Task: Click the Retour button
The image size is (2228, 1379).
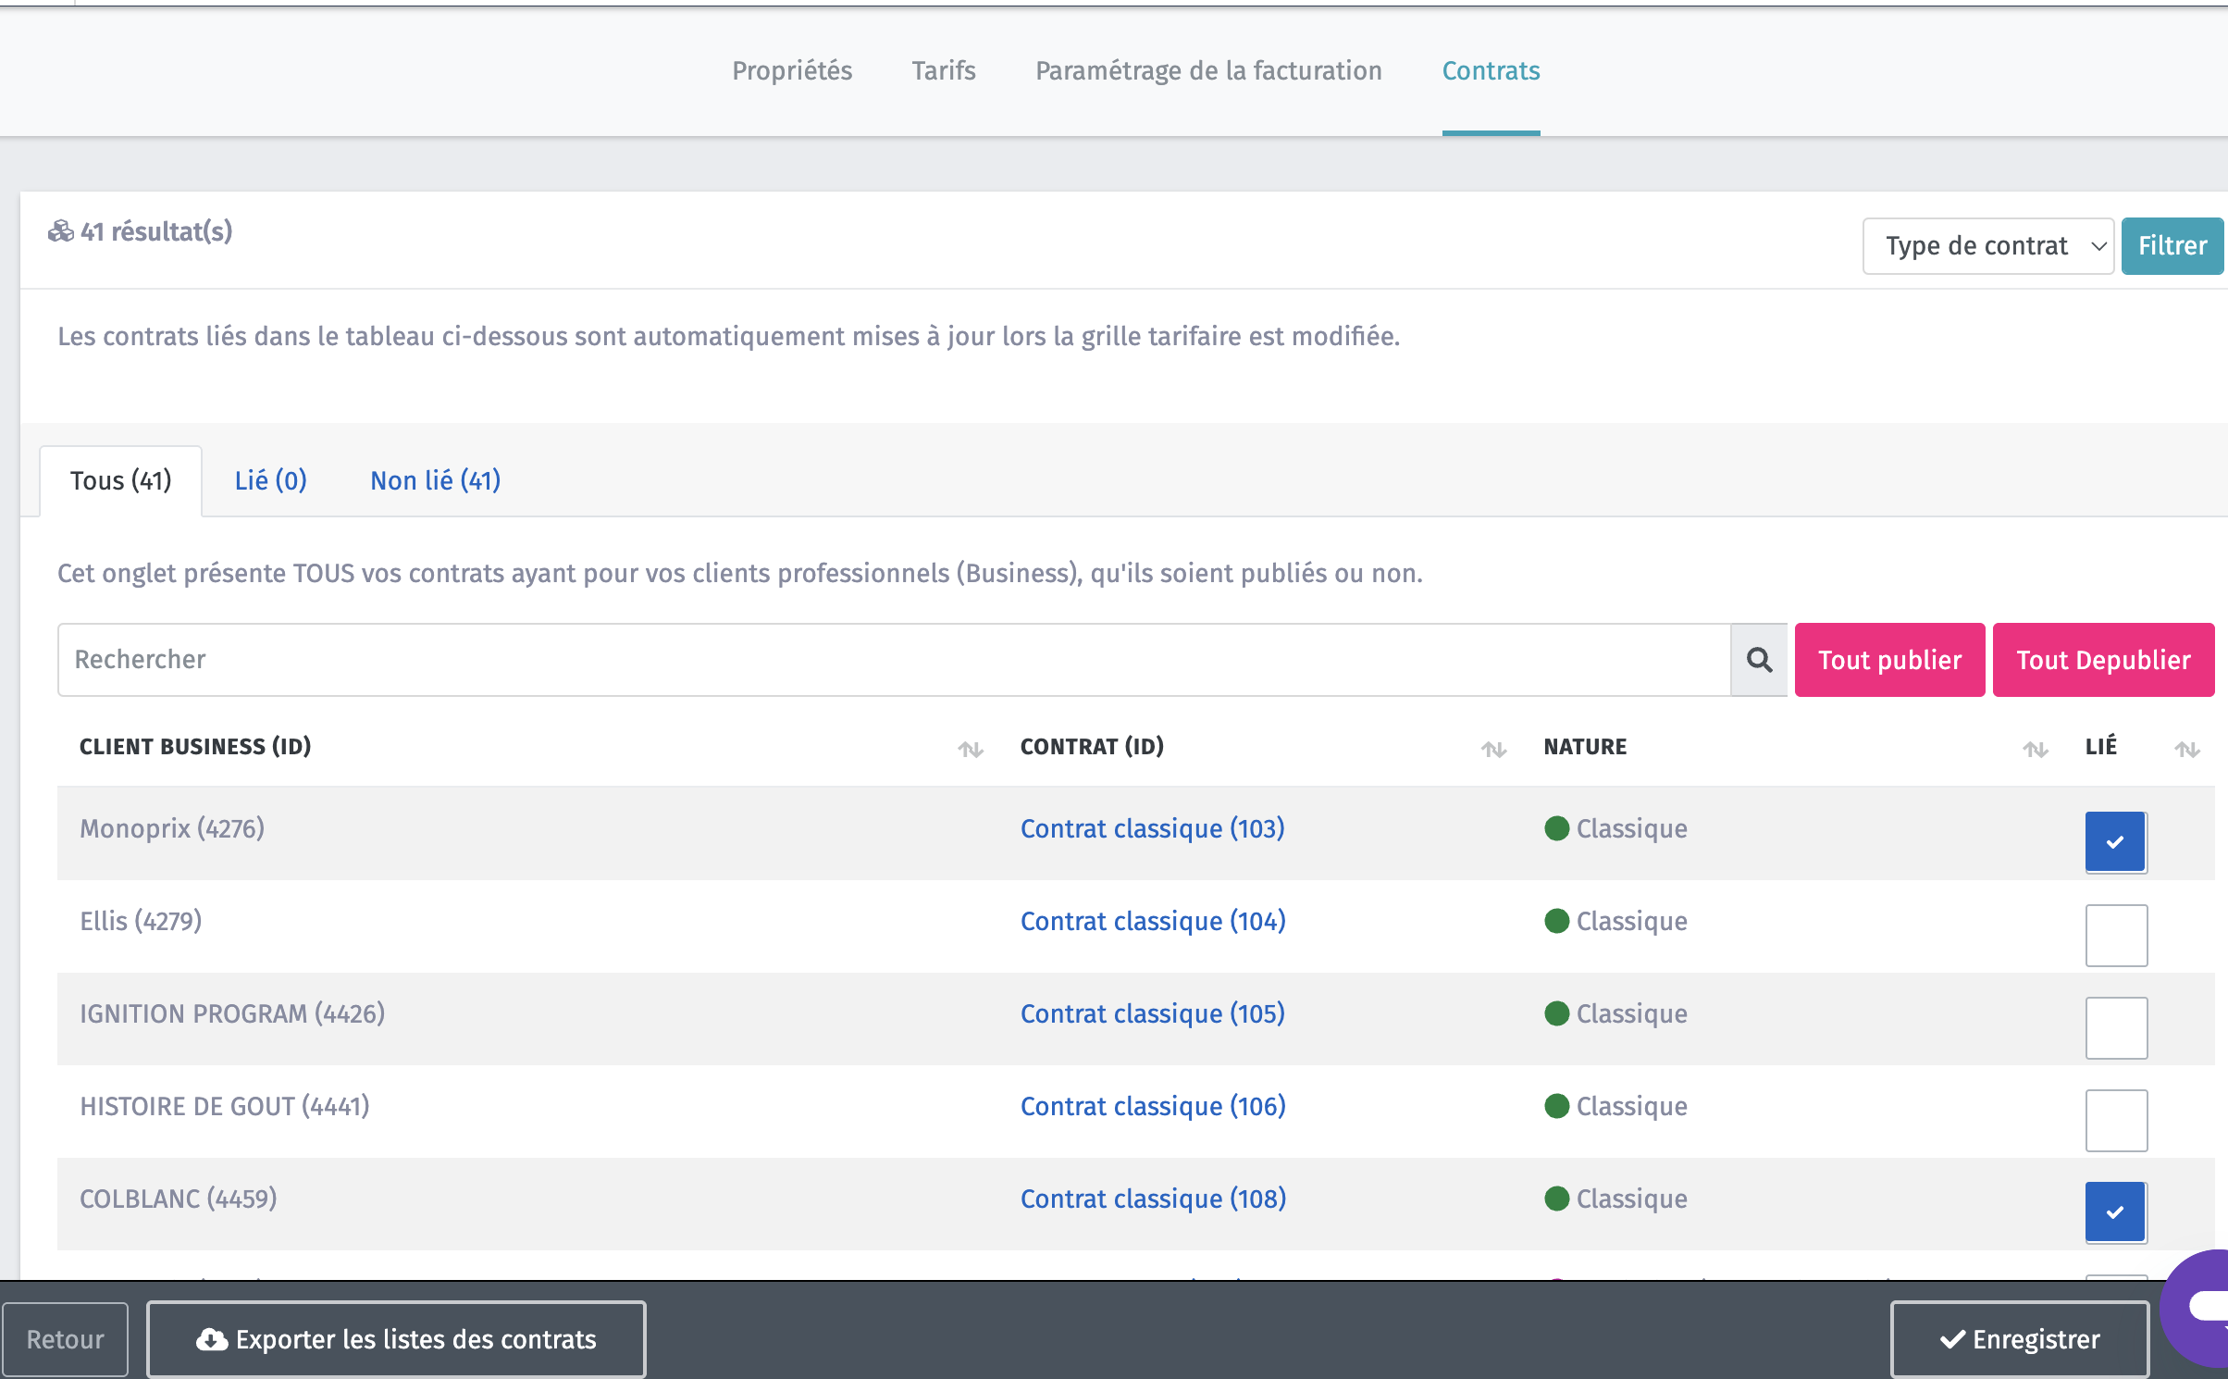Action: click(65, 1339)
